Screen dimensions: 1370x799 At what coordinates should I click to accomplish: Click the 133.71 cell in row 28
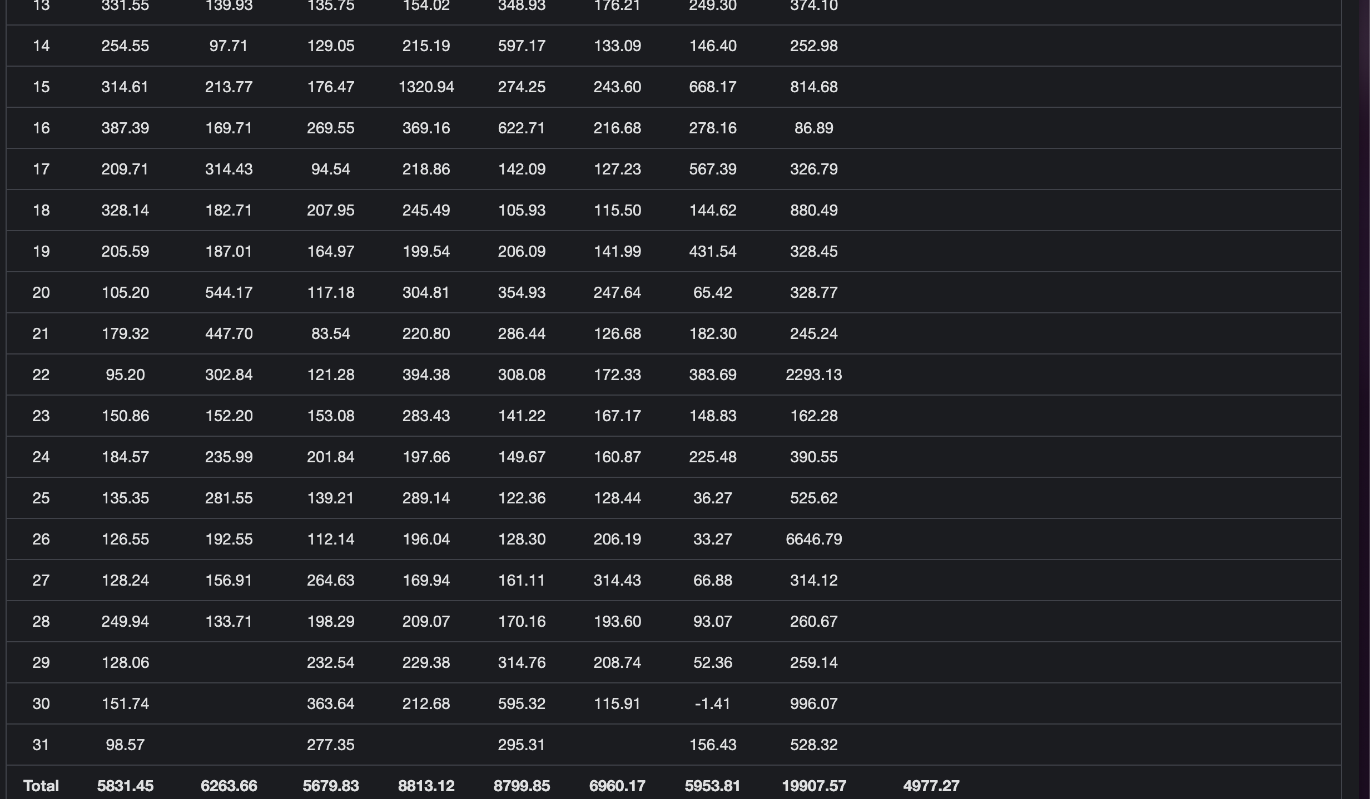(229, 622)
